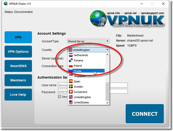Viewport: 173px width, 131px height.
Task: Select Sweden in the dropdown list
Action: click(x=86, y=87)
